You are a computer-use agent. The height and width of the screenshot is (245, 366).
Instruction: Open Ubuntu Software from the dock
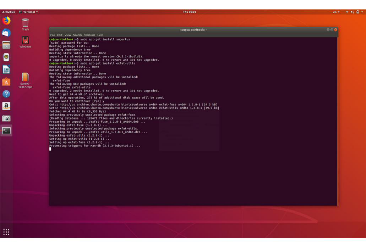[6, 82]
